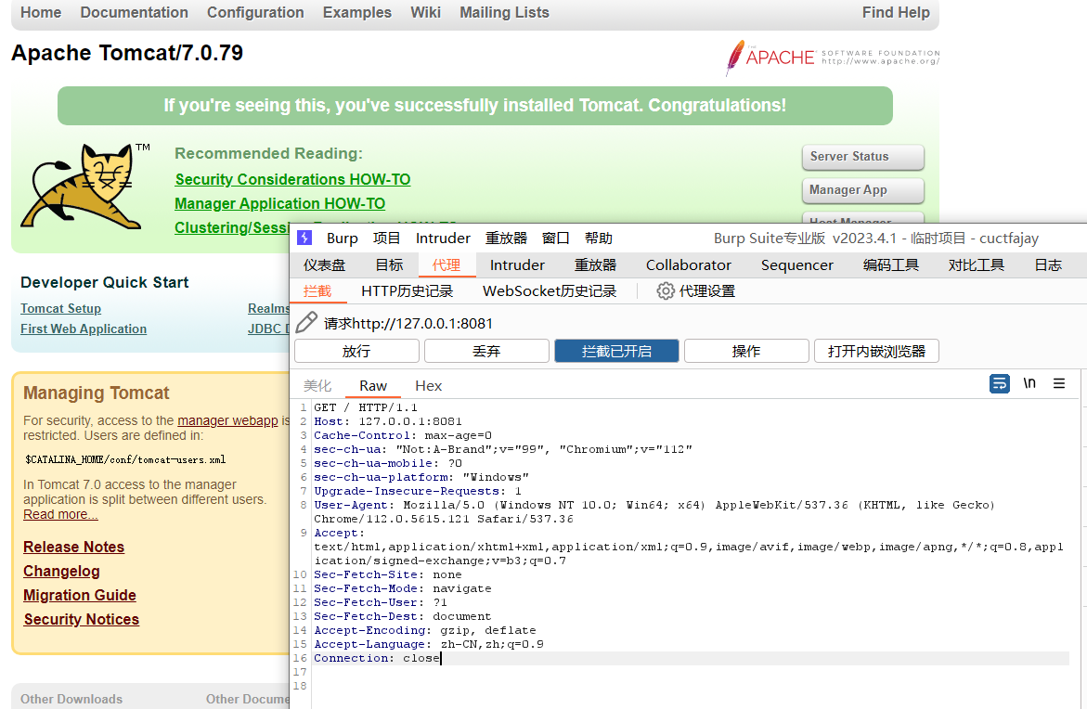Image resolution: width=1087 pixels, height=709 pixels.
Task: Click the 丢弃 drop button
Action: click(x=486, y=351)
